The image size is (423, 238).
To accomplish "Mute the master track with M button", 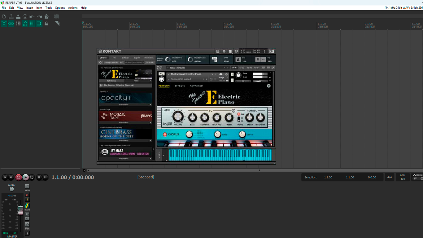I will 27,195.
